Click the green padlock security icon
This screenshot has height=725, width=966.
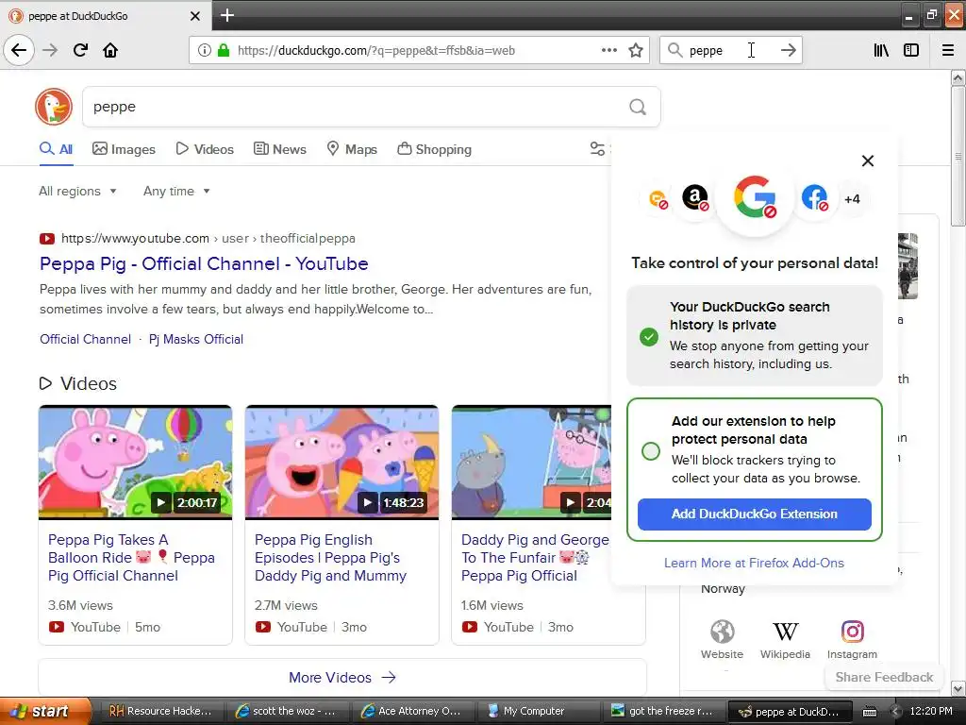coord(224,51)
